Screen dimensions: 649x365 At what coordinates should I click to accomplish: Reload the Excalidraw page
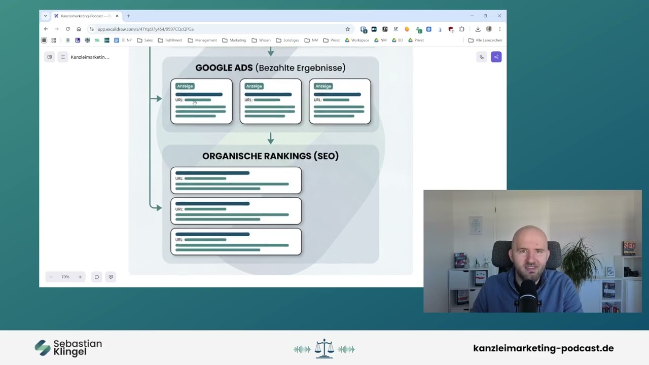[x=67, y=29]
